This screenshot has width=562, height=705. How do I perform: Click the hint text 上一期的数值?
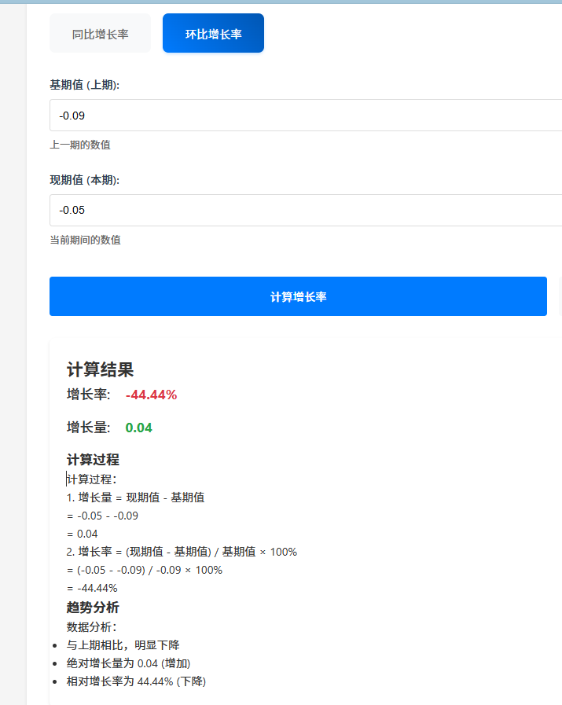point(80,145)
